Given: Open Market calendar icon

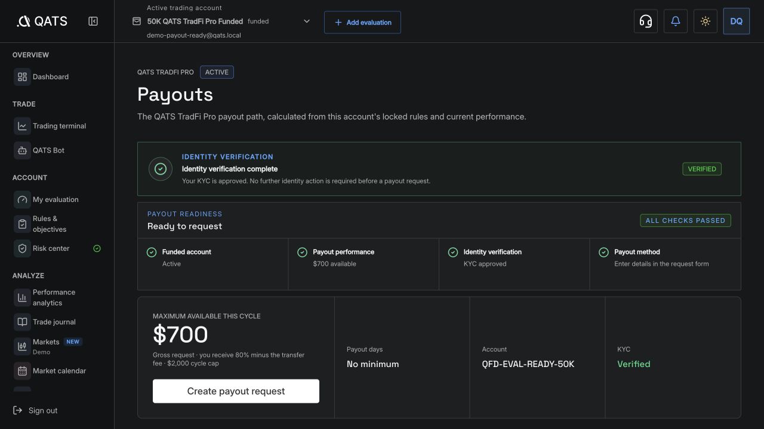Looking at the screenshot, I should pyautogui.click(x=22, y=371).
